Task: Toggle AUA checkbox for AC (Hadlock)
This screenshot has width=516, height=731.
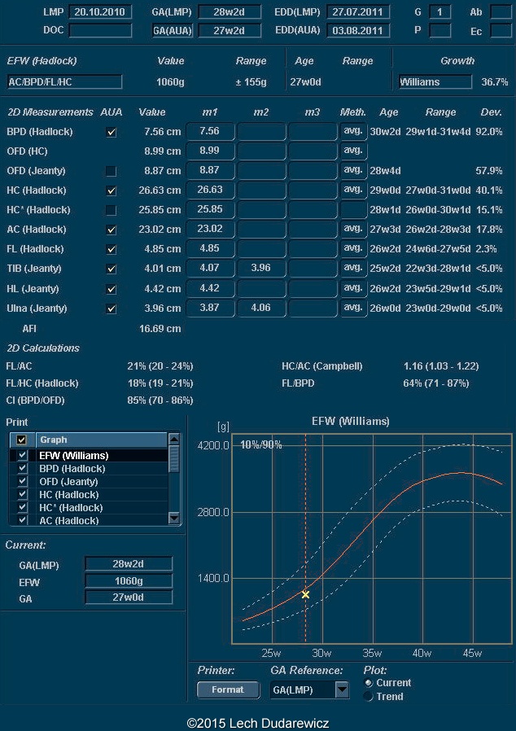Action: (111, 230)
